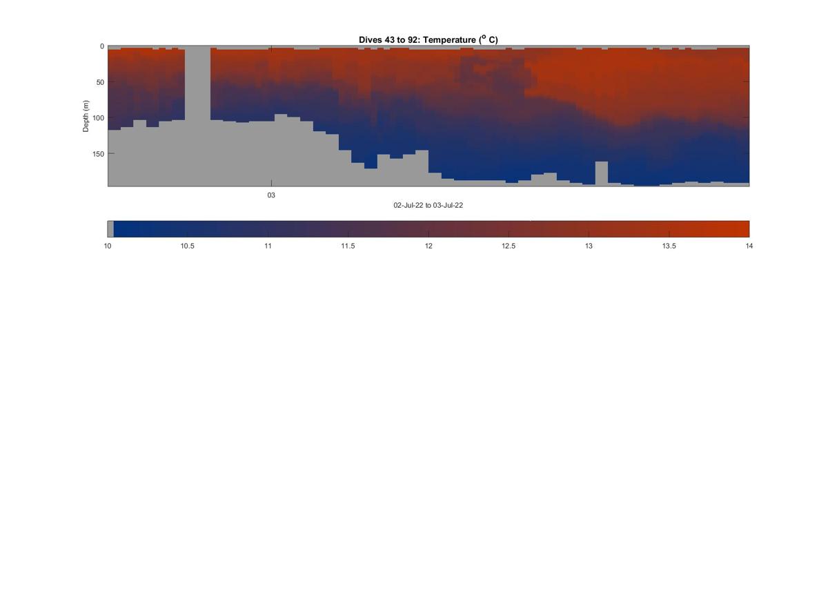Screen dimensions: 828x611
Task: Click the orange end of the colorbar near 14
Action: coord(742,229)
